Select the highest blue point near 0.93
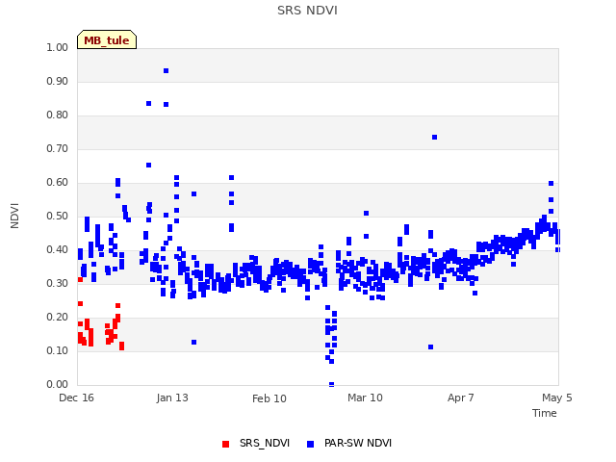Screen dimensions: 616x462 [x=167, y=70]
